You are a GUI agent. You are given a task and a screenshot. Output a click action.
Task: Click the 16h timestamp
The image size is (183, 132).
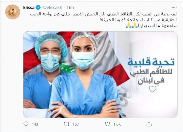tap(70, 8)
